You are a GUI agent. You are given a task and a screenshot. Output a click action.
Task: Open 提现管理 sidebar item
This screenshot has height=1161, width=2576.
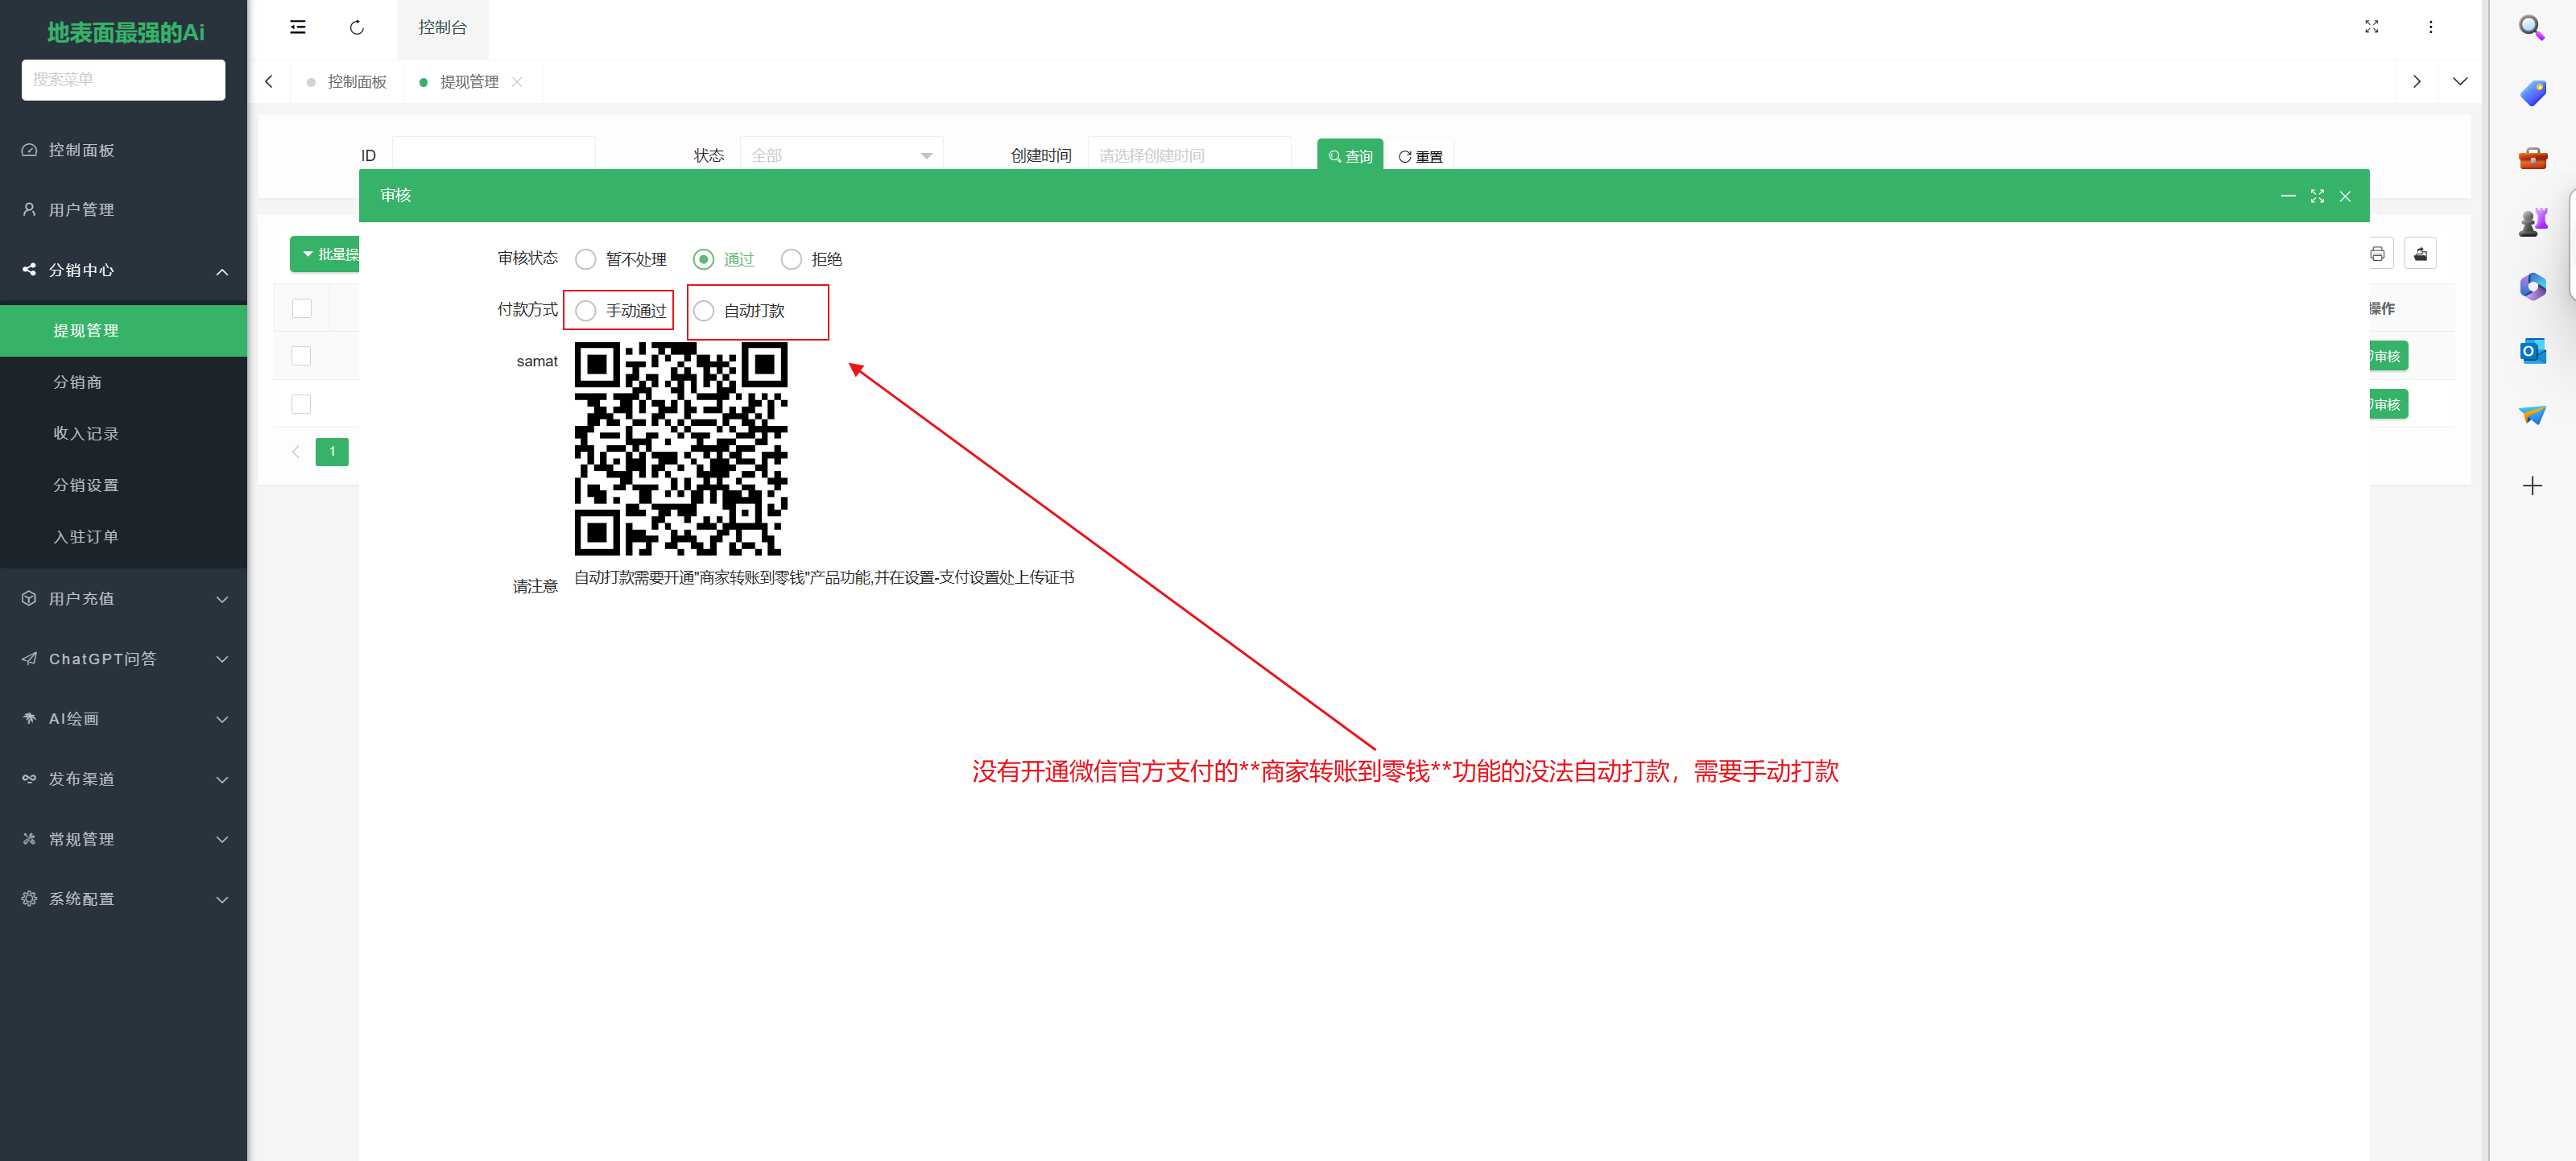tap(123, 331)
